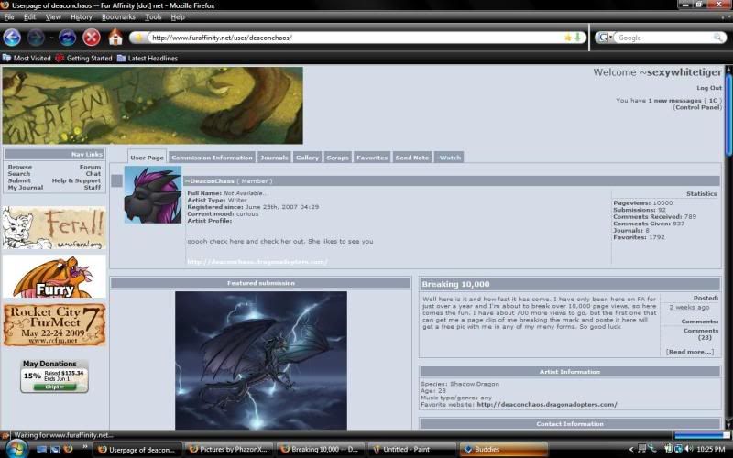Click the Submit nav link

pyautogui.click(x=19, y=180)
